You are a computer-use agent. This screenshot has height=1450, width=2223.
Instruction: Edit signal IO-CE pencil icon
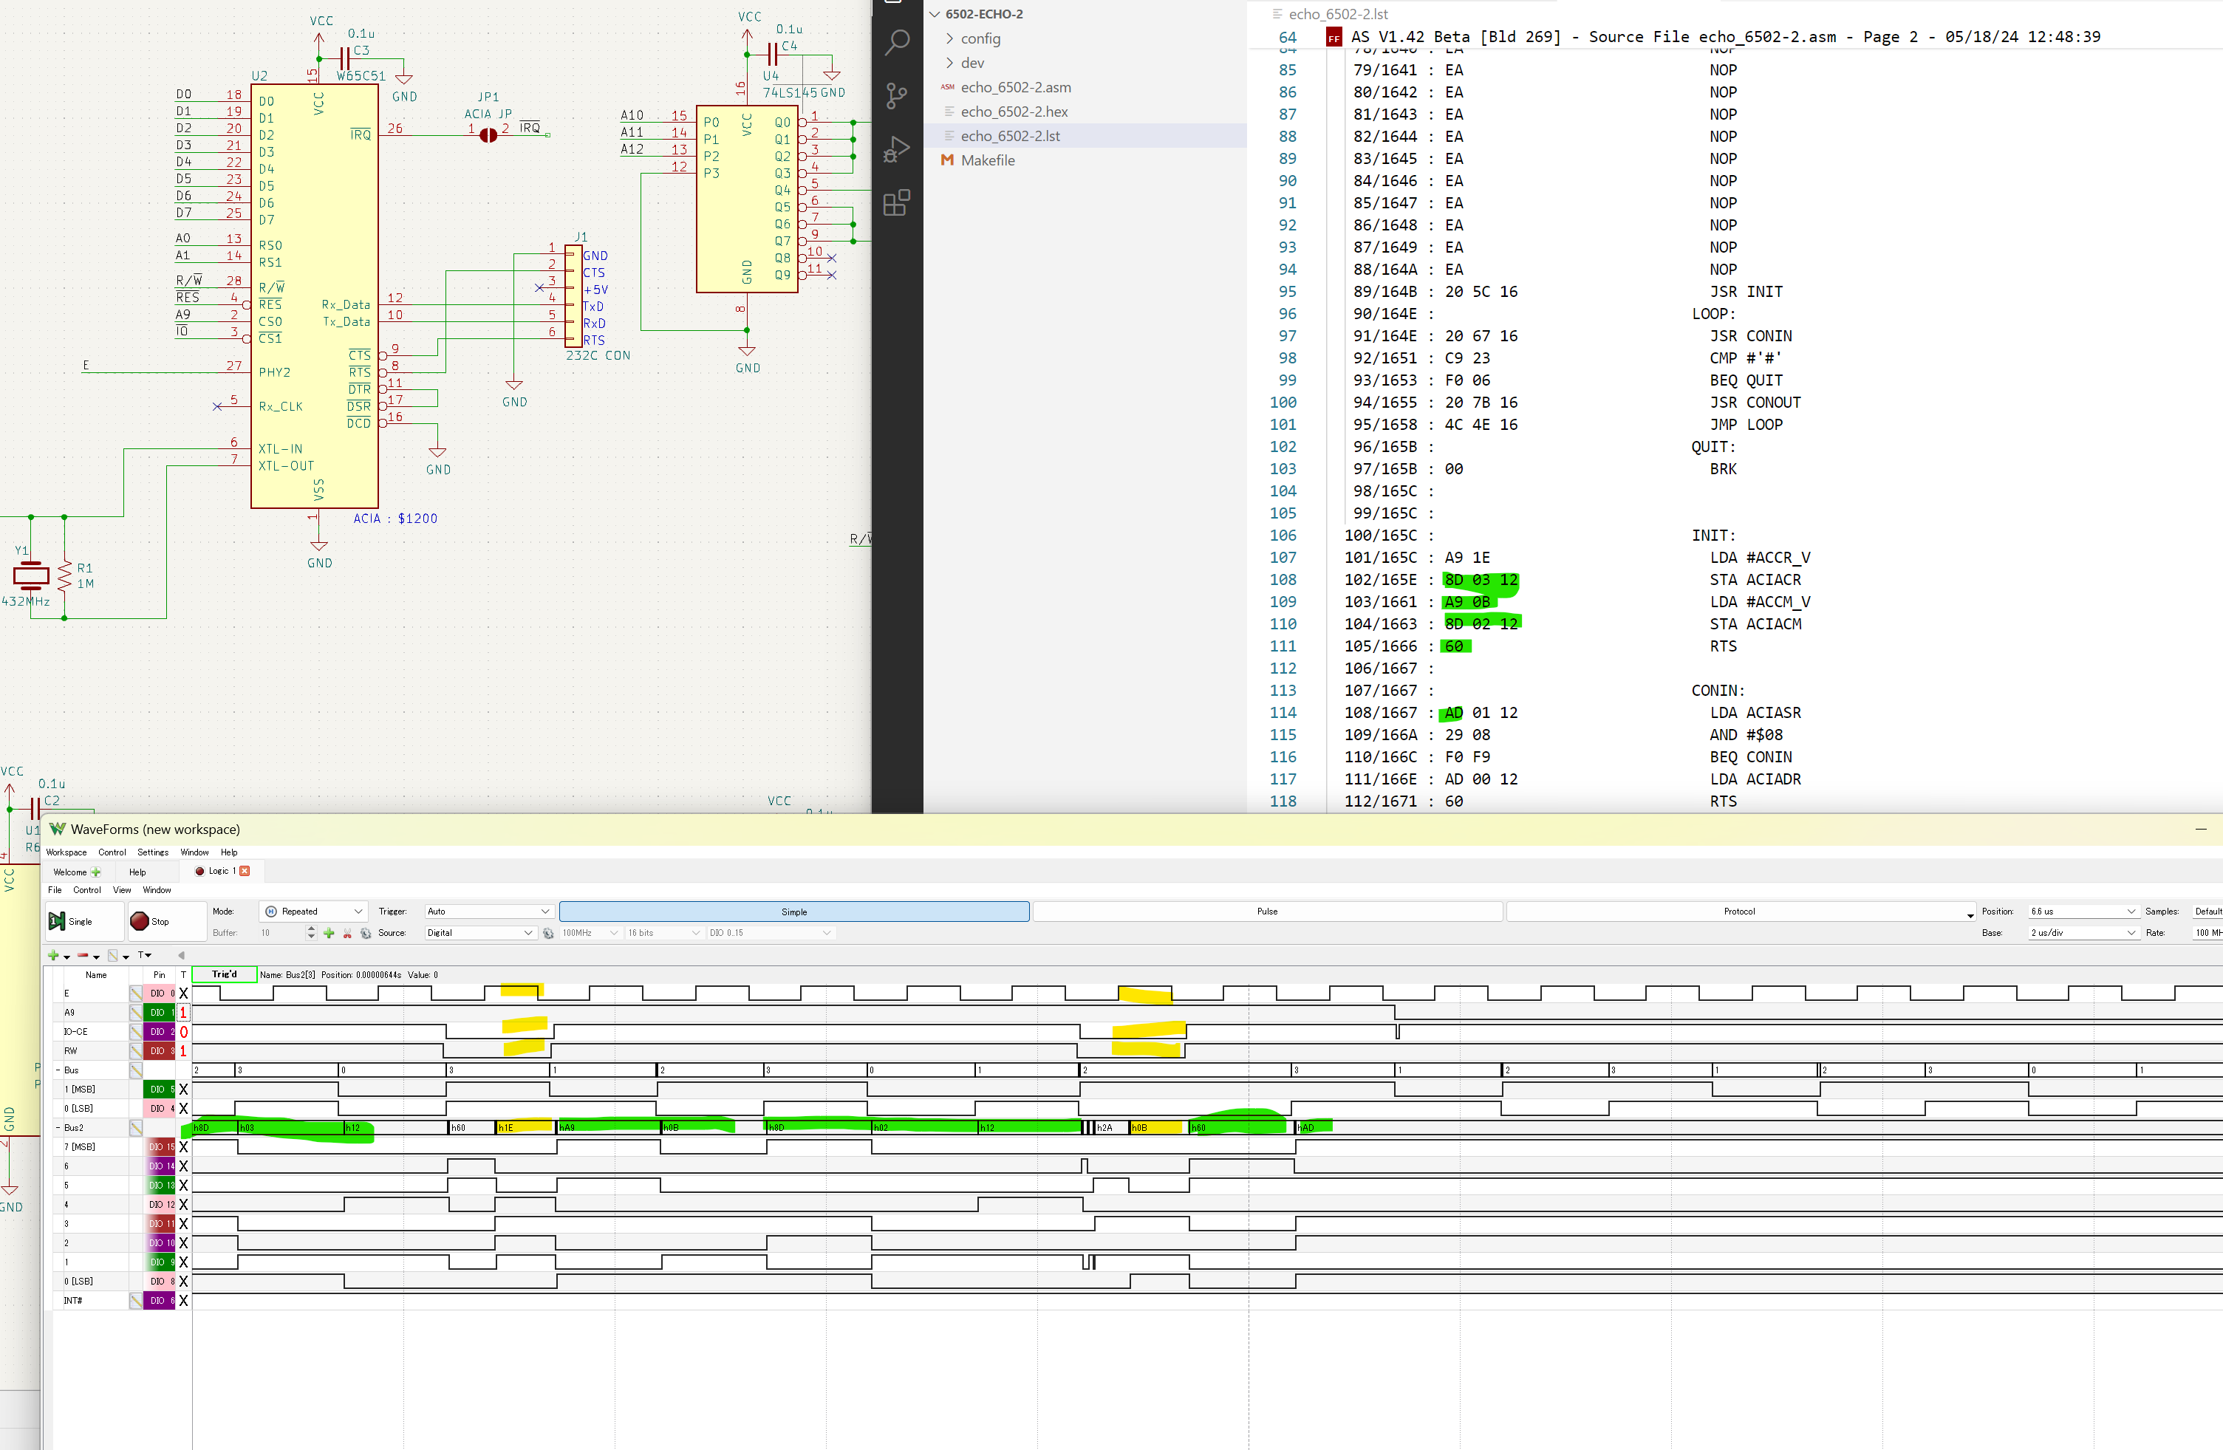point(135,1032)
